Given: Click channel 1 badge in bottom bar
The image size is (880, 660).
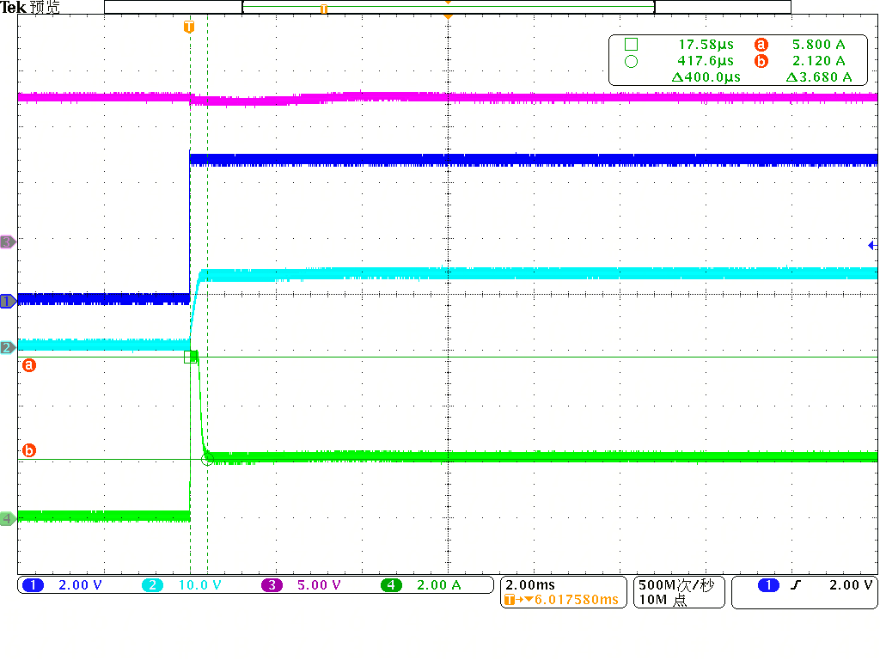Looking at the screenshot, I should [34, 584].
